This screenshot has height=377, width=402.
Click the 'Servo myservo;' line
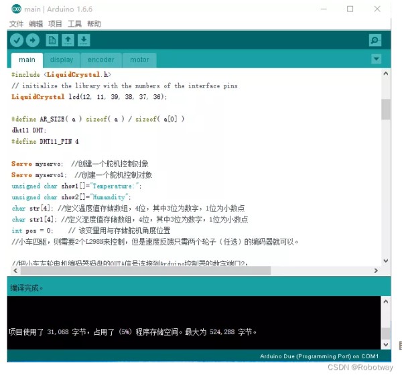pos(80,164)
